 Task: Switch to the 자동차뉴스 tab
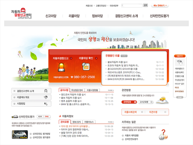click(89, 122)
